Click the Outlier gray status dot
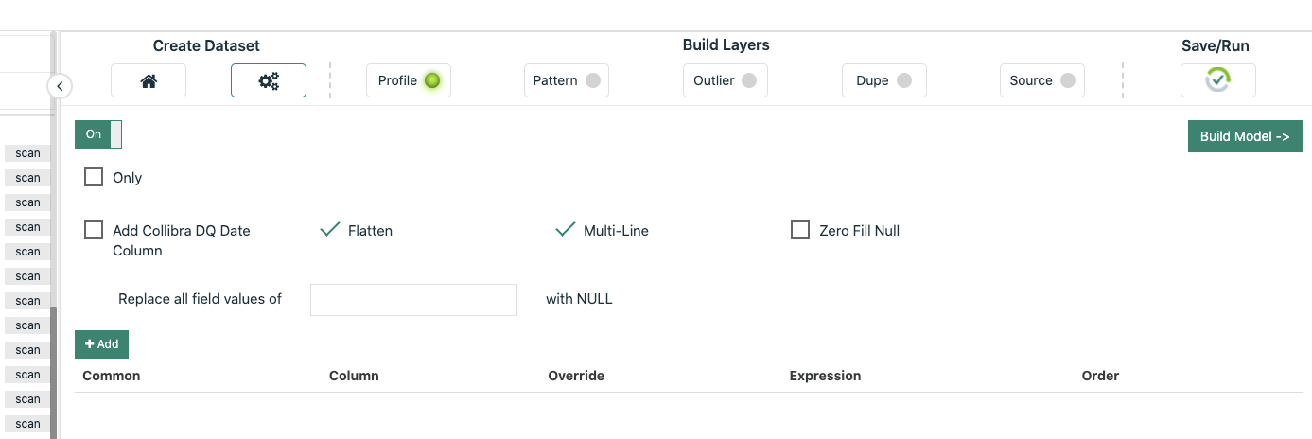 pyautogui.click(x=749, y=80)
